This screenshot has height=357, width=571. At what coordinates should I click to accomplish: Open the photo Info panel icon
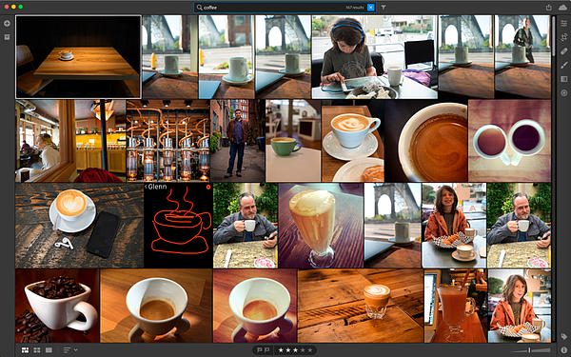[563, 349]
